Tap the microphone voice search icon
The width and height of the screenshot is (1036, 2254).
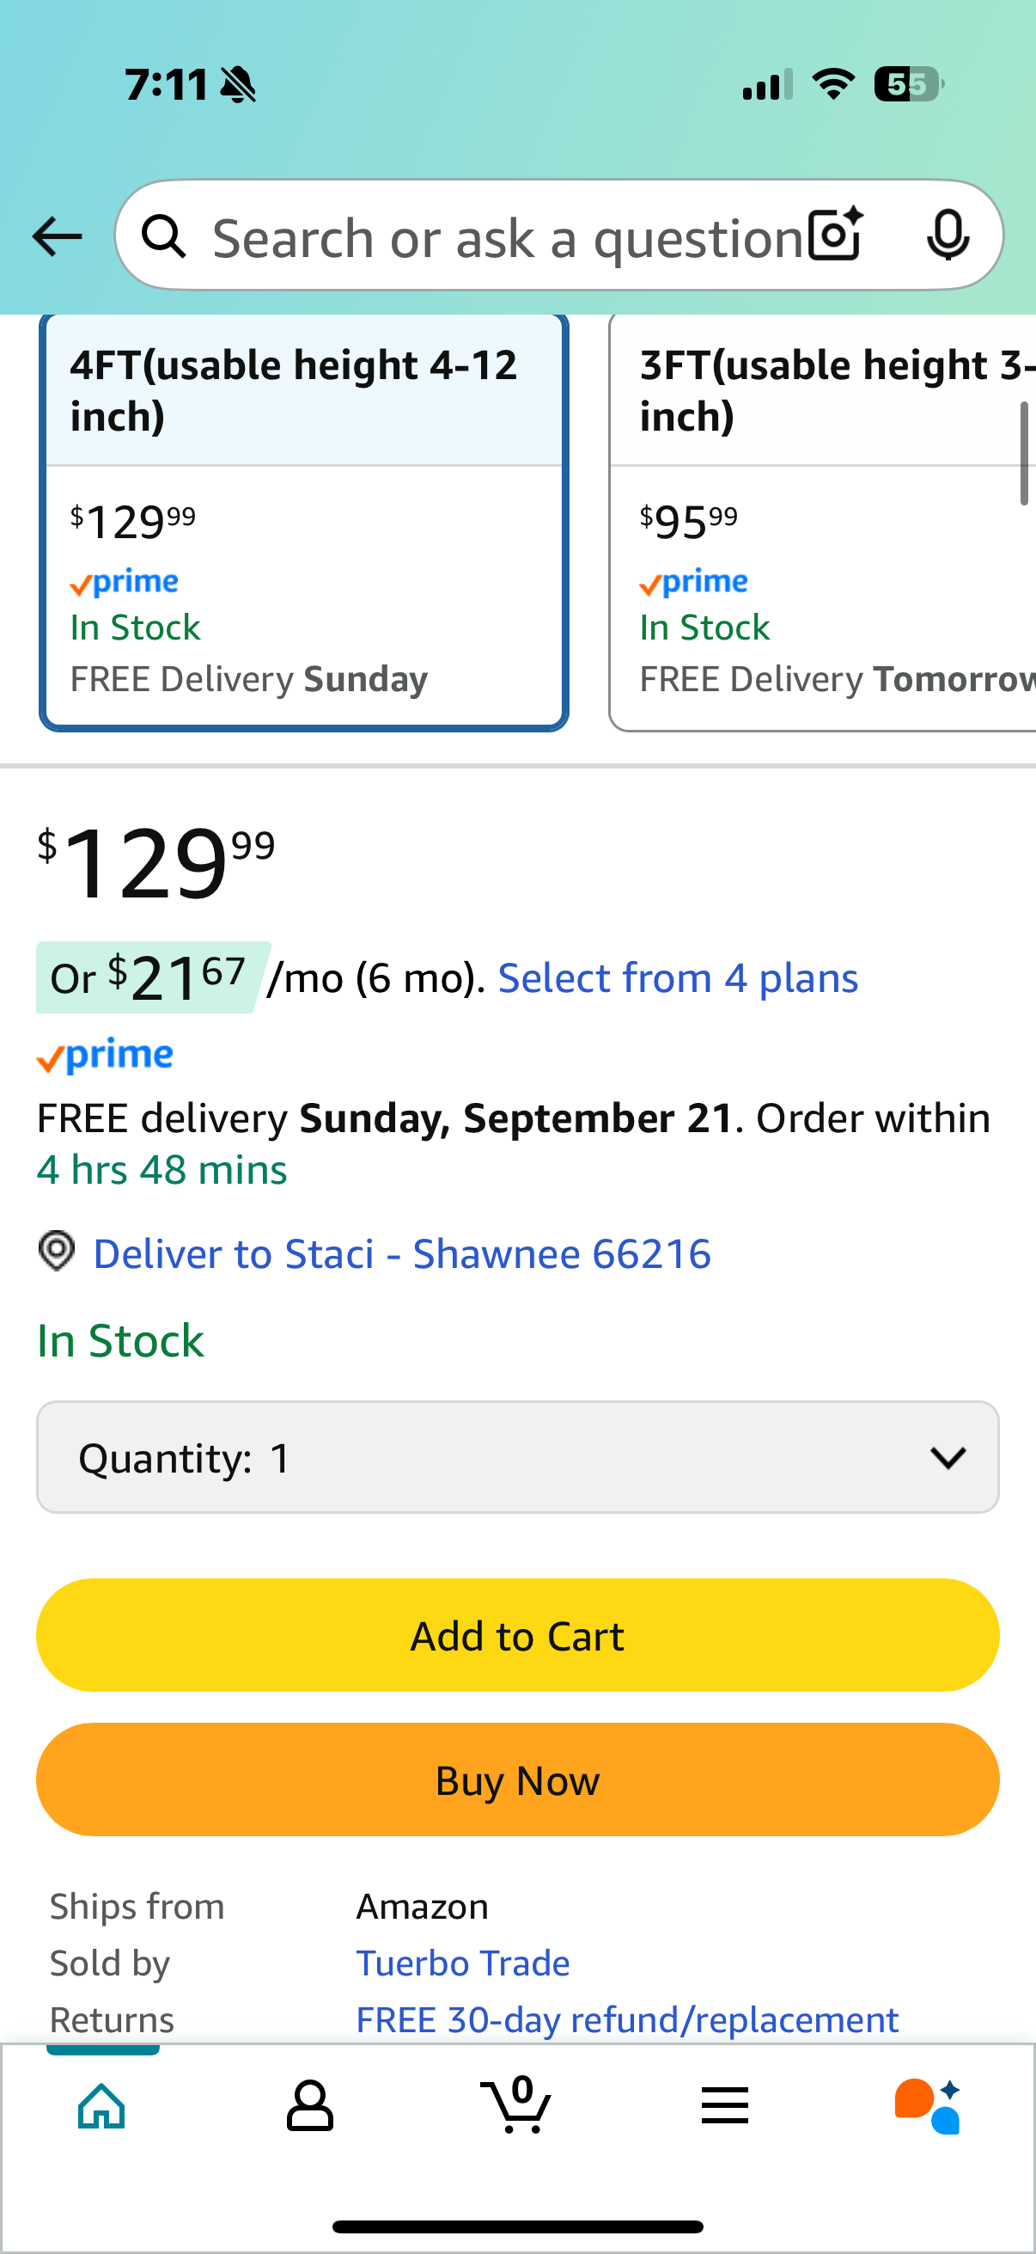[x=948, y=235]
